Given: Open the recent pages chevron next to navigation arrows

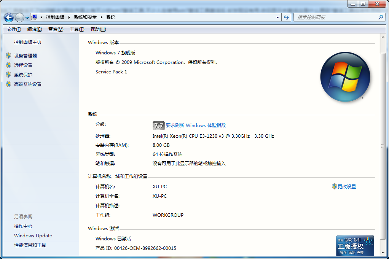Looking at the screenshot, I should coord(26,17).
